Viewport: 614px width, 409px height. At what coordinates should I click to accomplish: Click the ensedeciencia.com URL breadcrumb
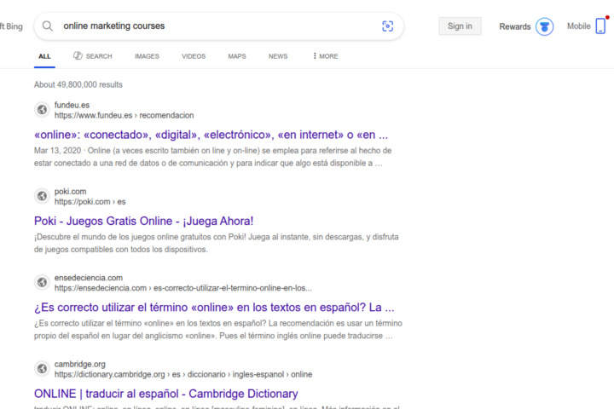coord(182,288)
